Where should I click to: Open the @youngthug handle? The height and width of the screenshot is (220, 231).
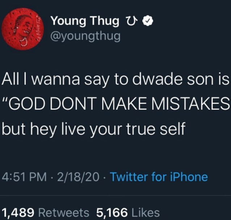point(85,36)
